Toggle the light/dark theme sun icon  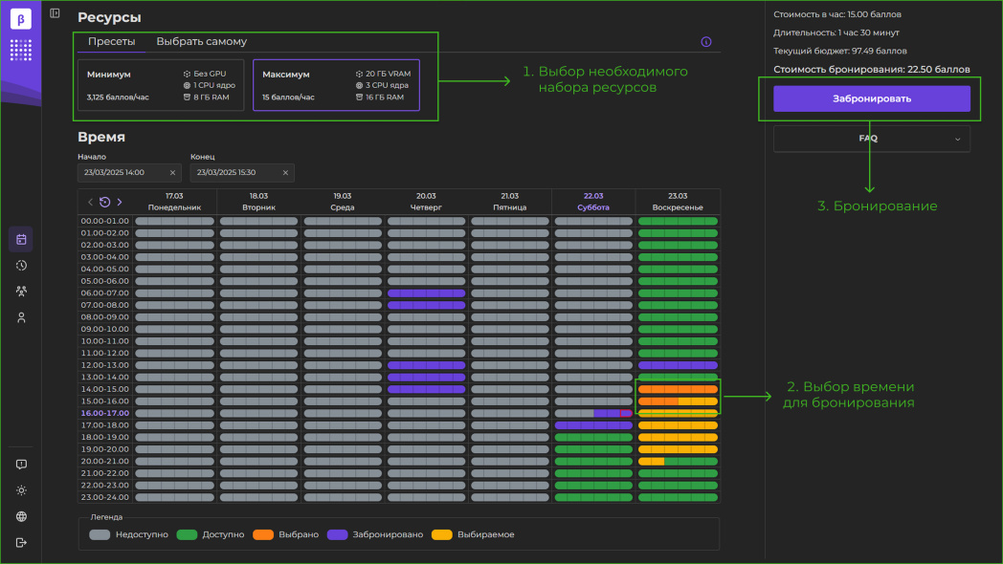21,490
